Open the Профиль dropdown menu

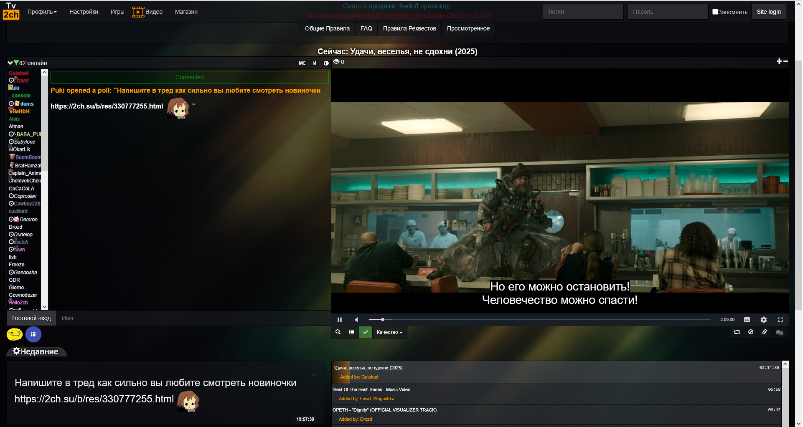(42, 12)
